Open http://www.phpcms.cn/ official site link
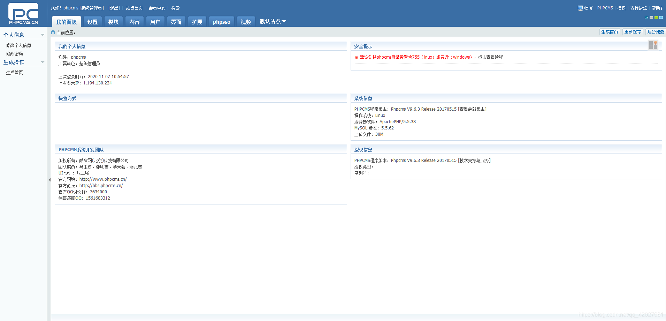The height and width of the screenshot is (321, 666). click(x=103, y=179)
